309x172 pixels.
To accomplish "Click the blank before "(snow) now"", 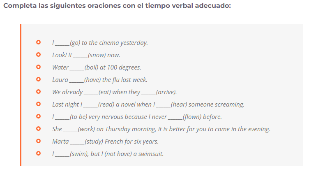I will (81, 57).
